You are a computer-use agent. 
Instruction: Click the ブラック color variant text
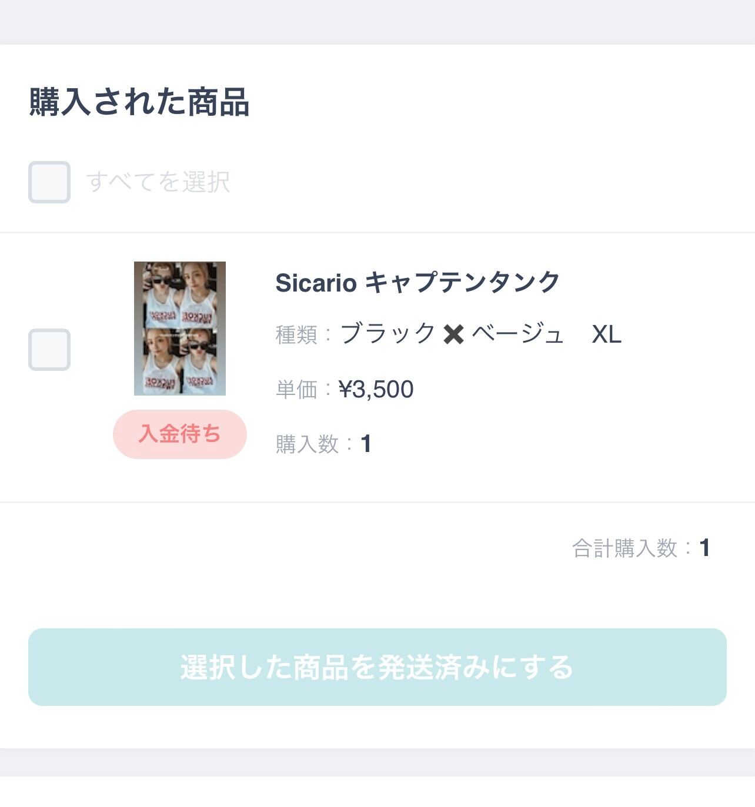click(x=388, y=334)
